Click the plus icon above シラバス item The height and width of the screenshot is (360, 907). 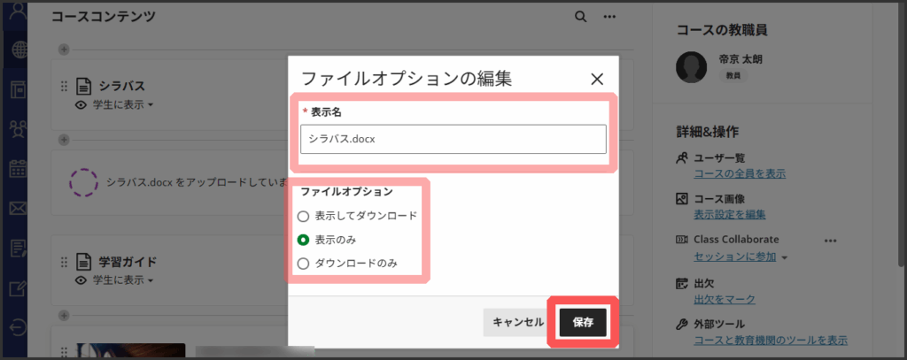(63, 50)
